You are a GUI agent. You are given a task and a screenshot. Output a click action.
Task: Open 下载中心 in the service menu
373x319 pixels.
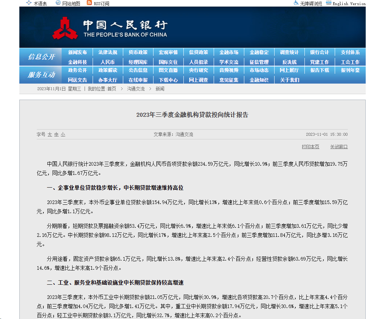tap(168, 80)
